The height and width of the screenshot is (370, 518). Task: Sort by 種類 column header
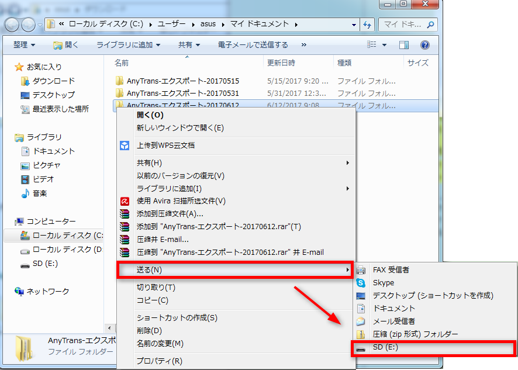(344, 63)
